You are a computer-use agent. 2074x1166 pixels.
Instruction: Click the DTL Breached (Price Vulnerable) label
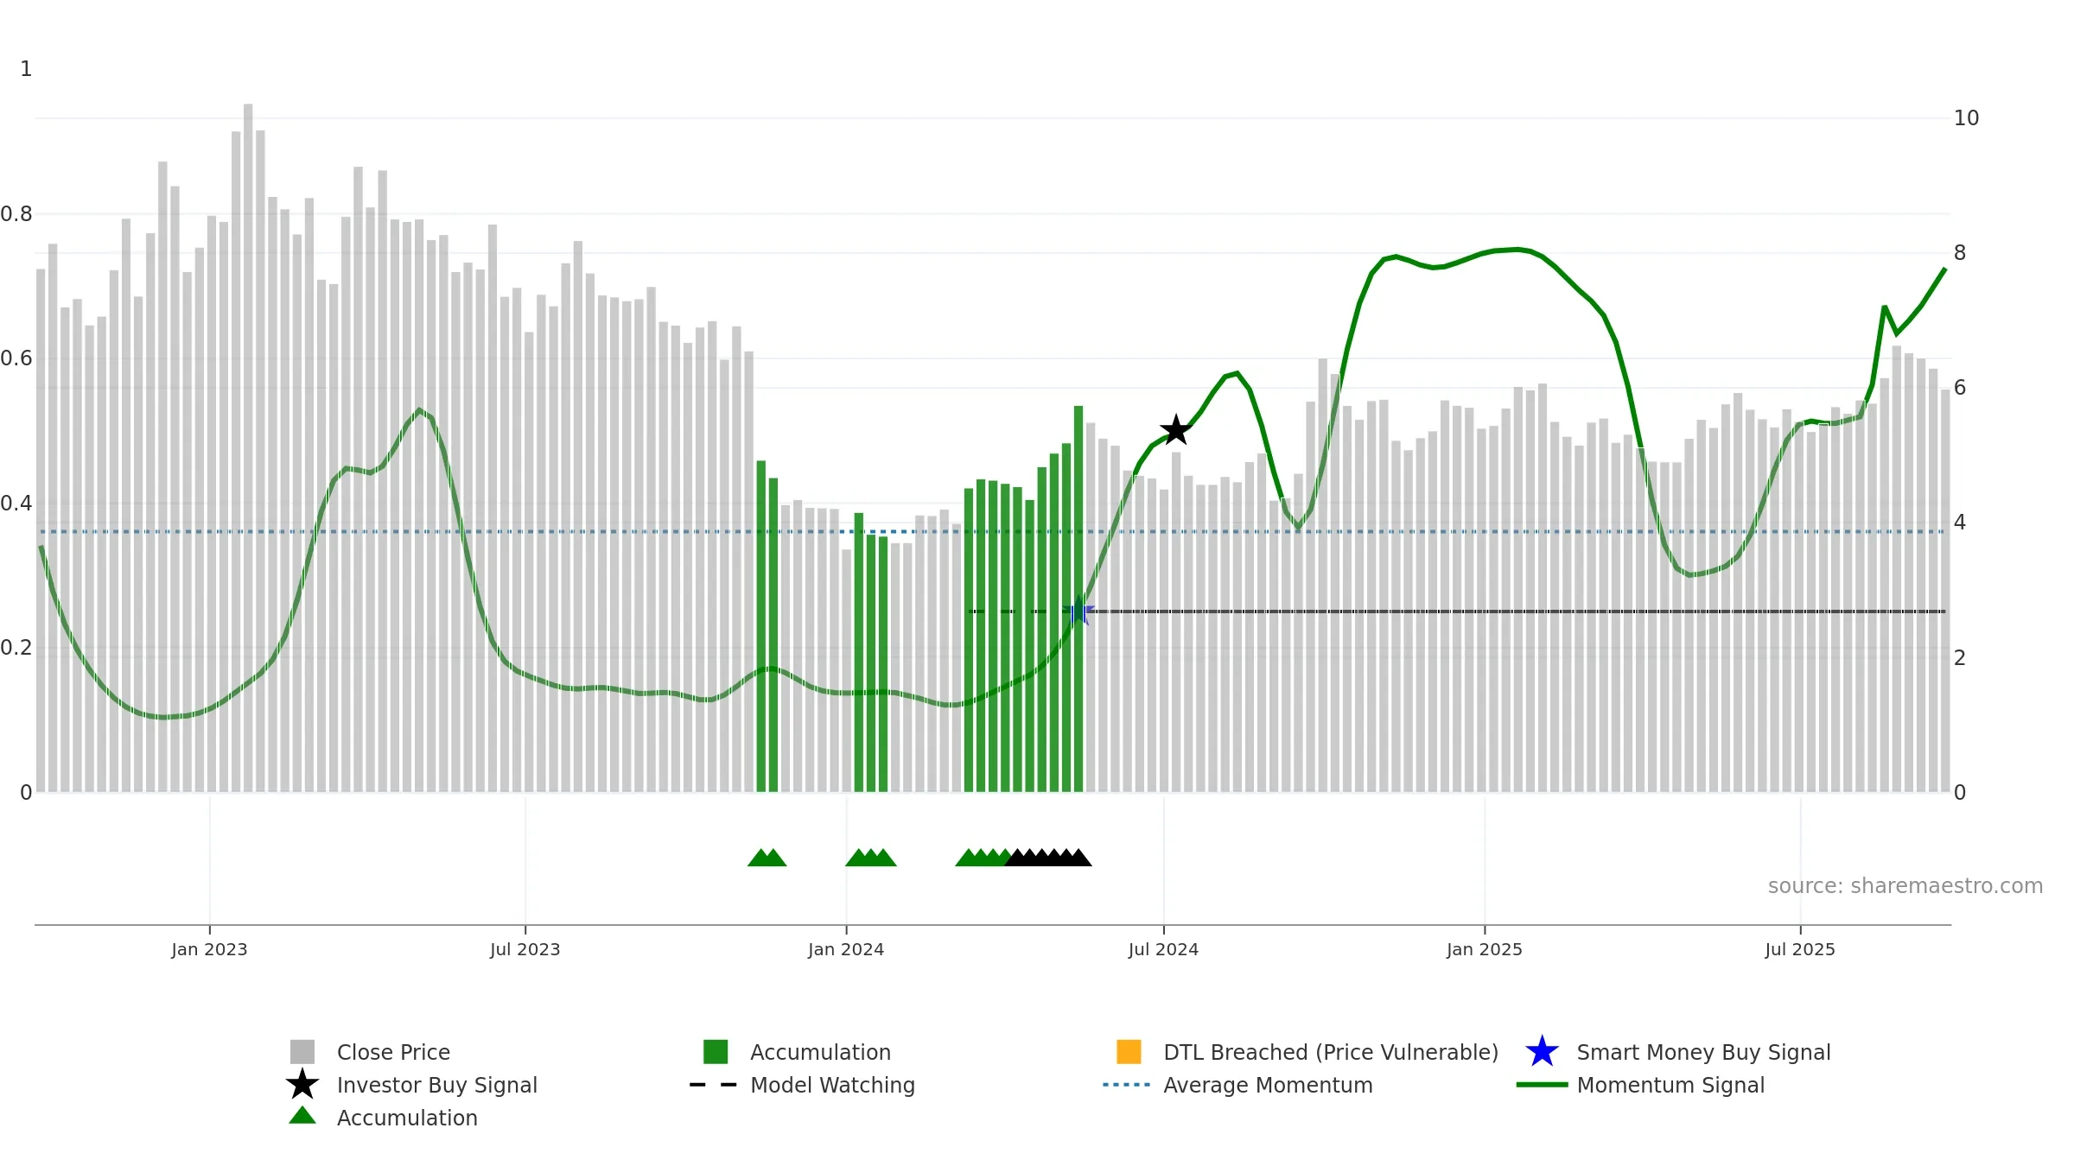(1331, 1052)
